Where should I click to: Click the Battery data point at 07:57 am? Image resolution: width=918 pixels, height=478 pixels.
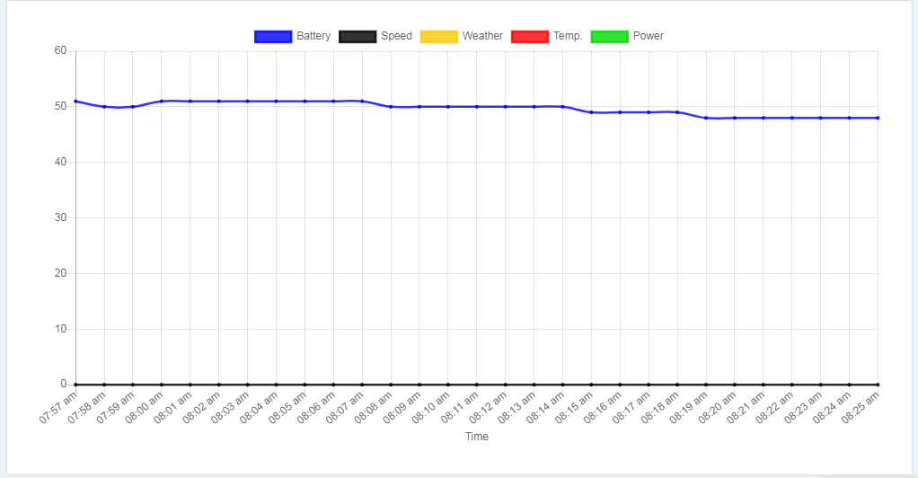[x=75, y=102]
